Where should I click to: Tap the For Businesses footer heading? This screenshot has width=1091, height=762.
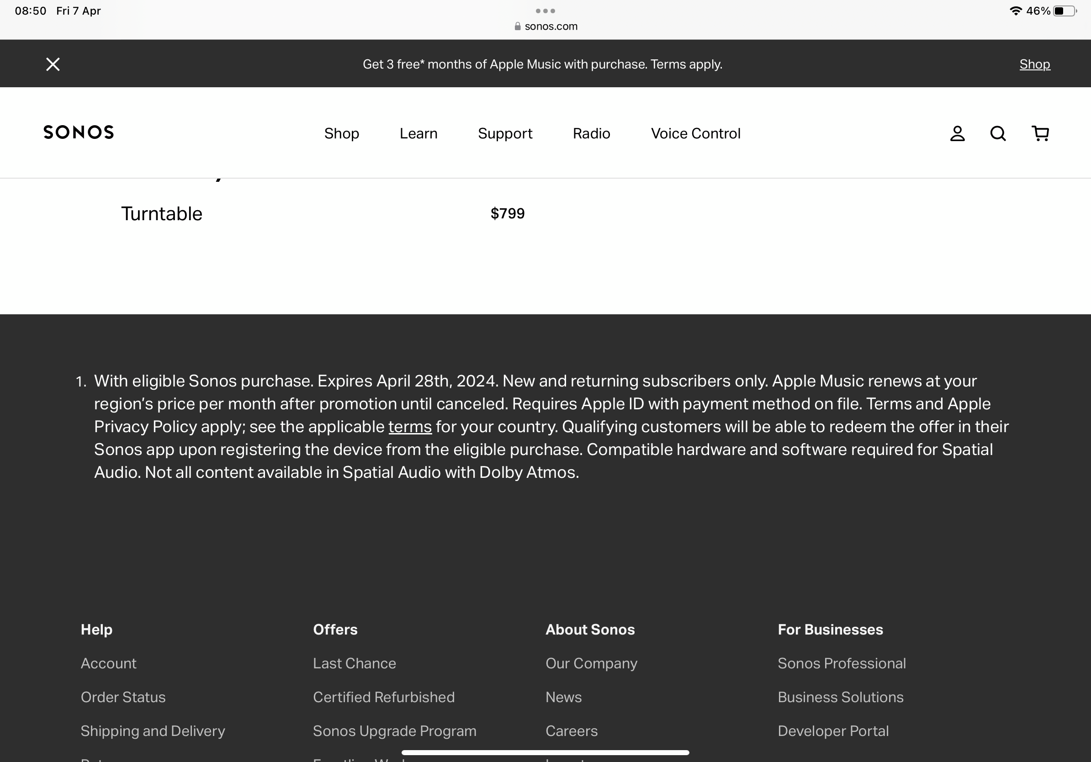tap(830, 630)
